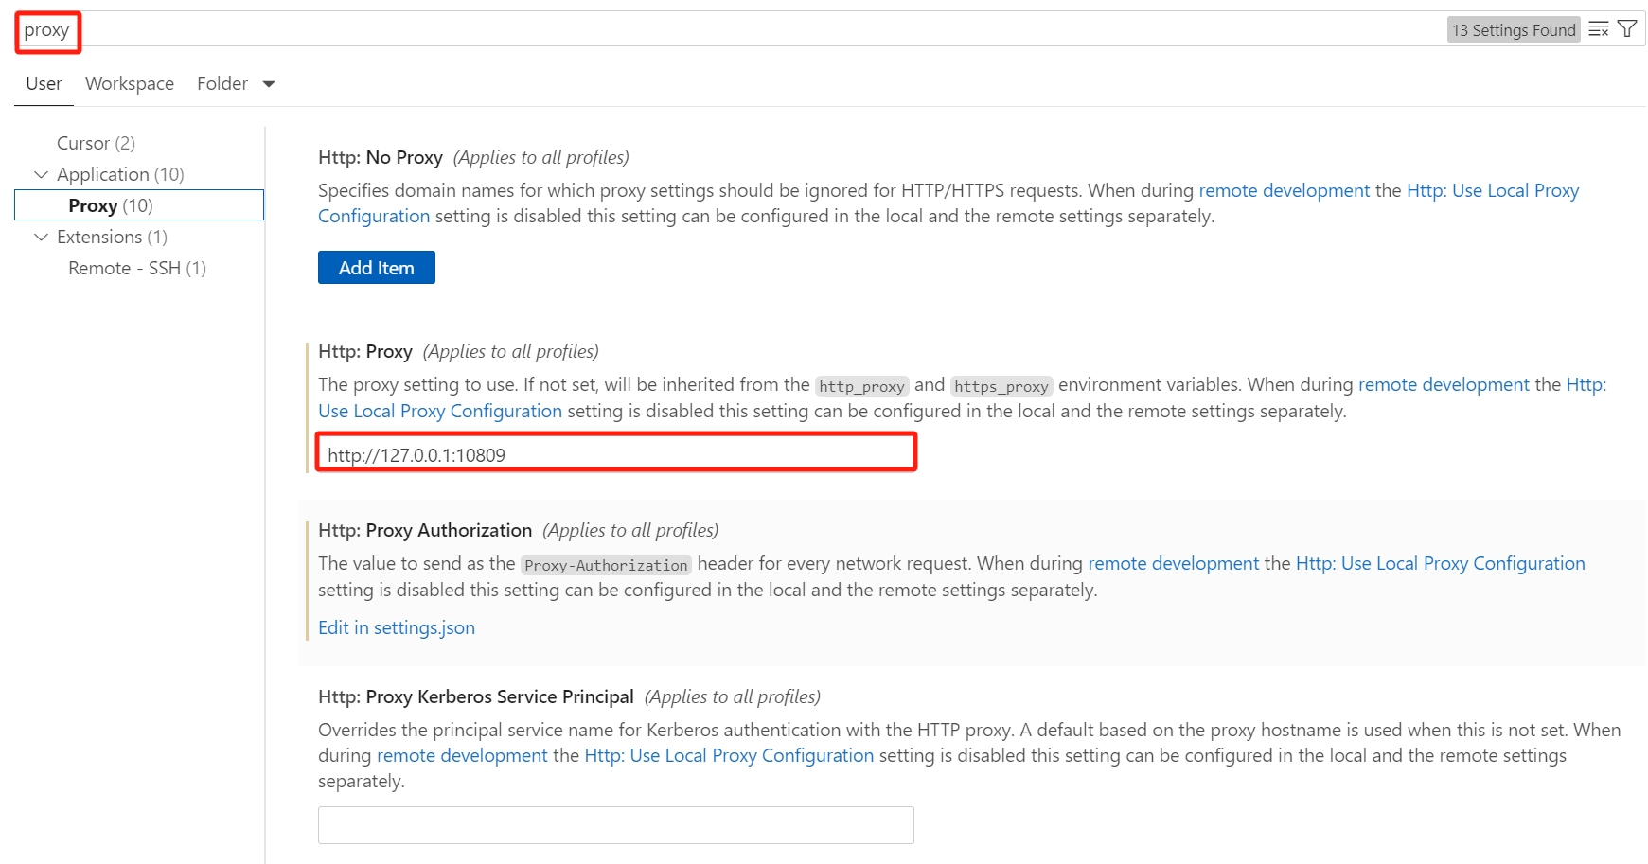Viewport: 1648px width, 864px height.
Task: Select Application (10) tree item label
Action: [120, 174]
